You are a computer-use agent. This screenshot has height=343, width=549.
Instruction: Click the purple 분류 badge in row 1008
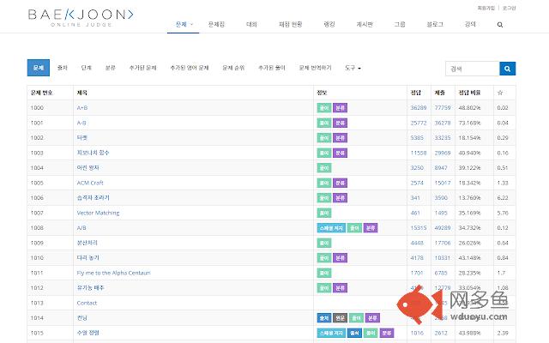click(371, 228)
